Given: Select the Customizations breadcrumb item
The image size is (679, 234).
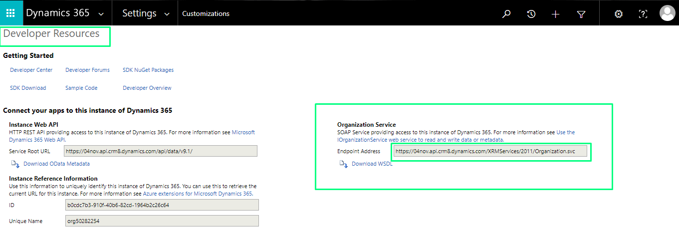Looking at the screenshot, I should pyautogui.click(x=206, y=14).
